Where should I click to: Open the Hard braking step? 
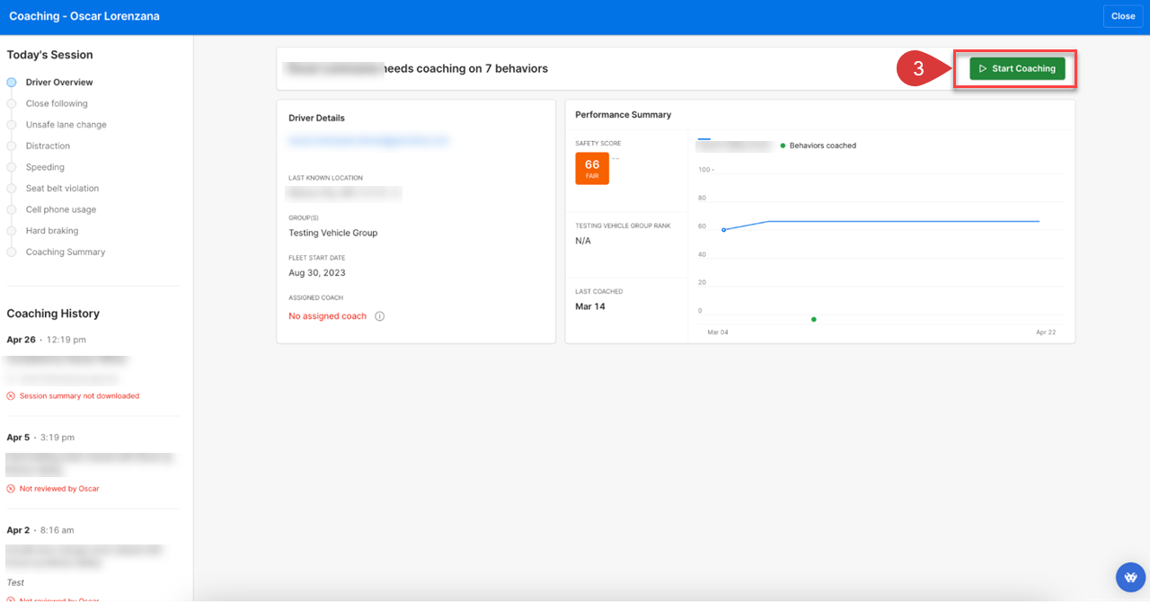pos(52,231)
